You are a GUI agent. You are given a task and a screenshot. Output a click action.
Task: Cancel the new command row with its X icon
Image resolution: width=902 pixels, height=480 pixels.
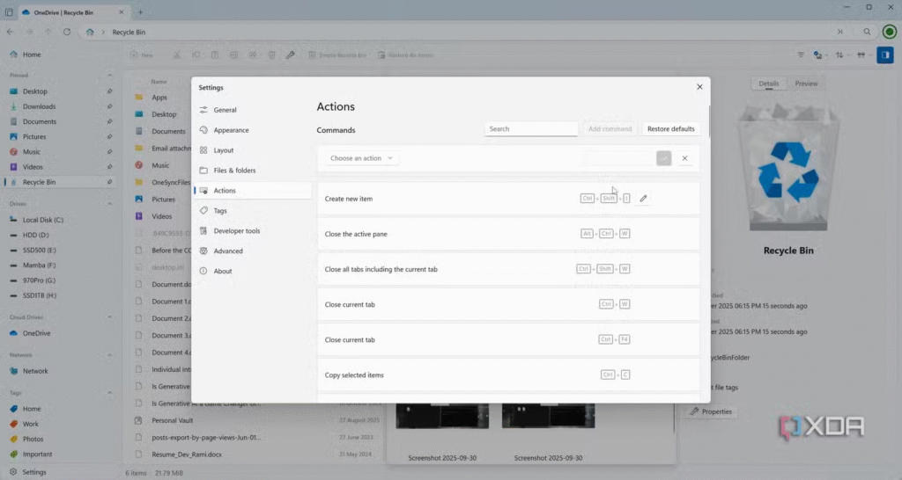684,158
